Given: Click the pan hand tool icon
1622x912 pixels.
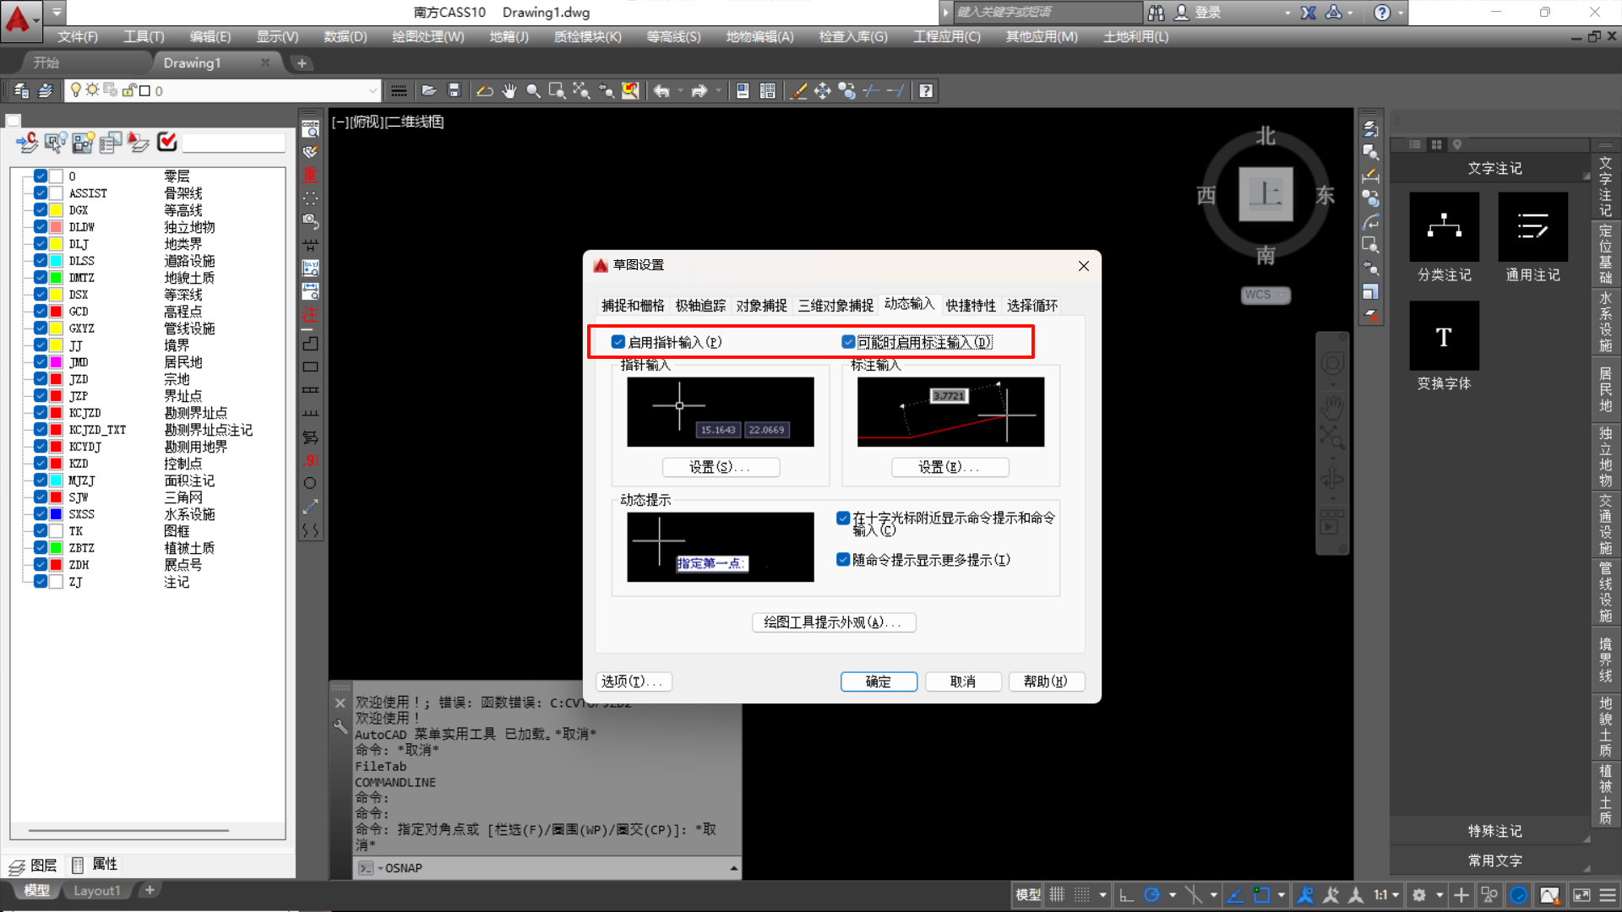Looking at the screenshot, I should [x=509, y=91].
